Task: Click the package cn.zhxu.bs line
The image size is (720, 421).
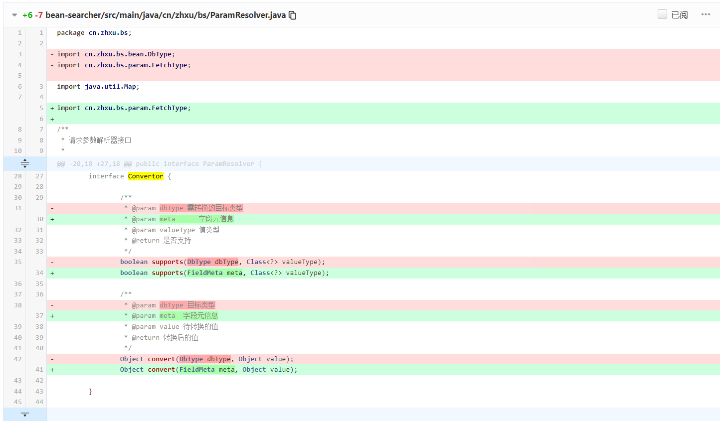Action: click(x=94, y=33)
